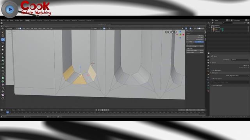Collapse the Options panel

(x=214, y=63)
